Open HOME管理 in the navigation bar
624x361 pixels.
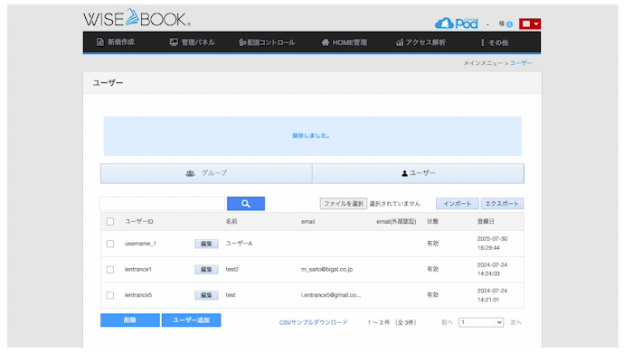[x=344, y=42]
